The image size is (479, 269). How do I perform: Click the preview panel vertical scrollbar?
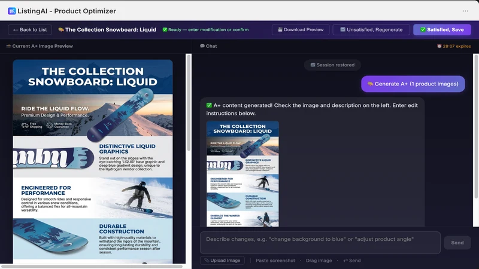pyautogui.click(x=189, y=102)
